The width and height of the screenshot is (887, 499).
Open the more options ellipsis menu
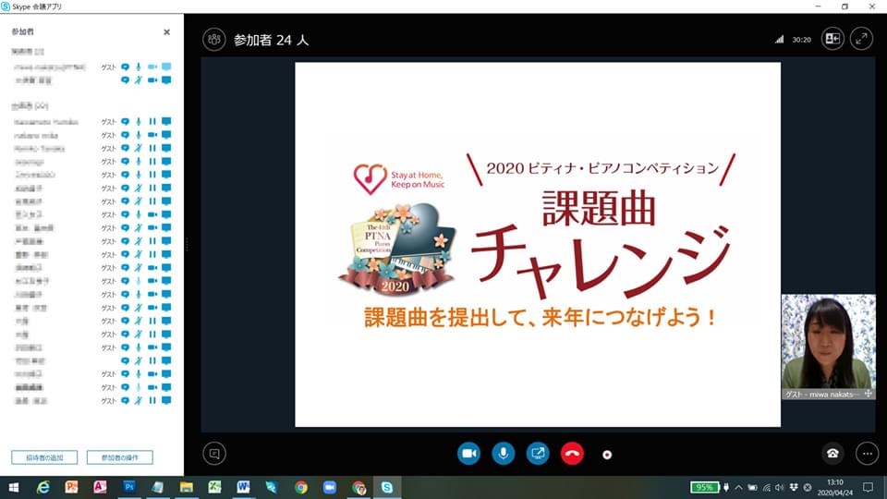tap(868, 453)
